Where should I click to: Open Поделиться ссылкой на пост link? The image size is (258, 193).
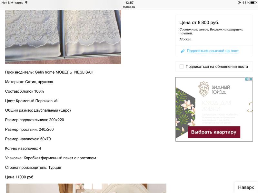(213, 51)
